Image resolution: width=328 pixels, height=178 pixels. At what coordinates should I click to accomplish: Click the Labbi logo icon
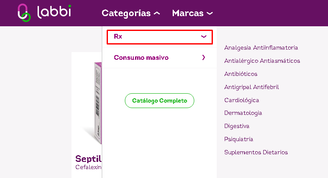24,13
